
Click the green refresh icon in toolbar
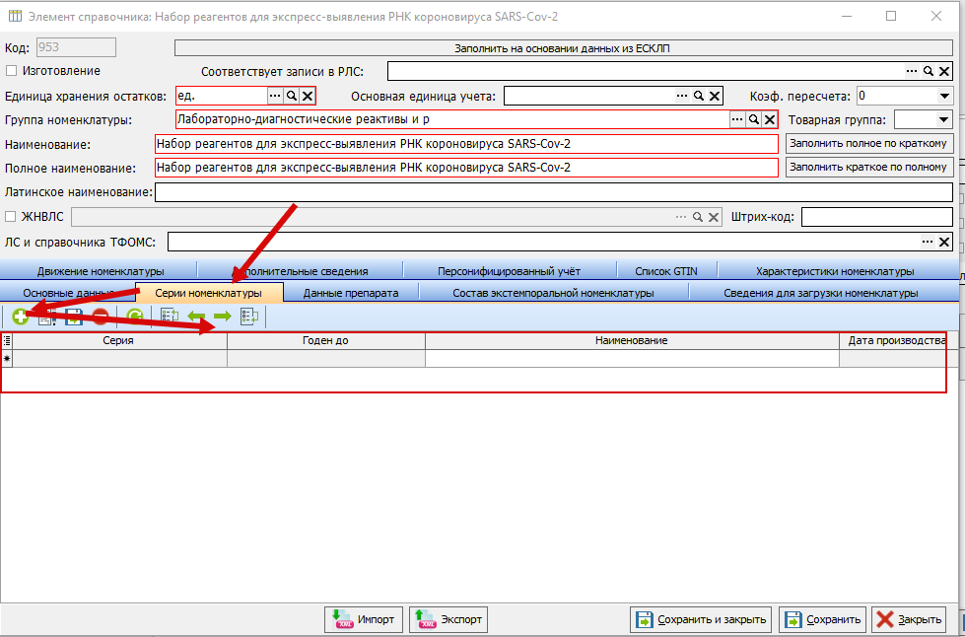click(x=135, y=317)
